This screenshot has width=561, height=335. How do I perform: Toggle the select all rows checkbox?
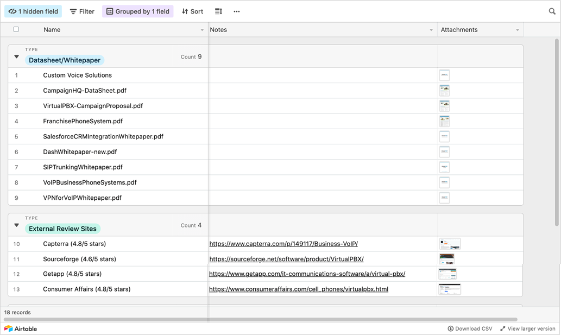click(16, 29)
